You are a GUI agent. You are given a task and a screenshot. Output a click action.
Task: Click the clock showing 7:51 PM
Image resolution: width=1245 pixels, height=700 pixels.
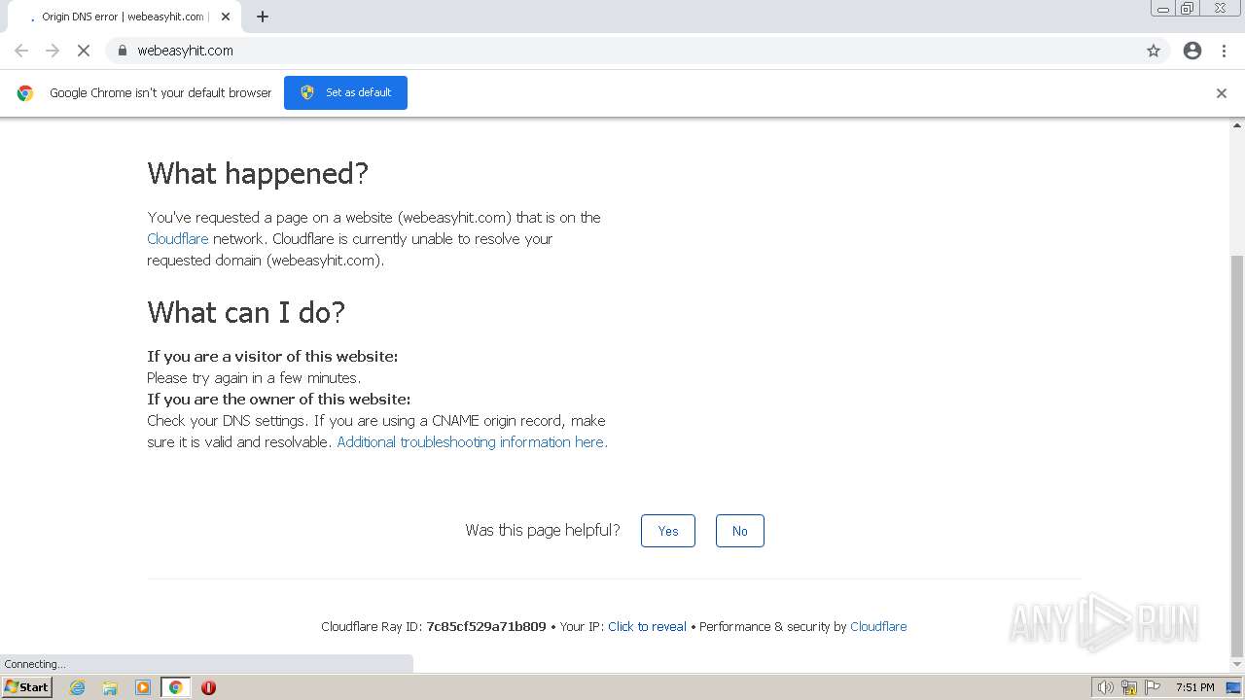click(1194, 687)
